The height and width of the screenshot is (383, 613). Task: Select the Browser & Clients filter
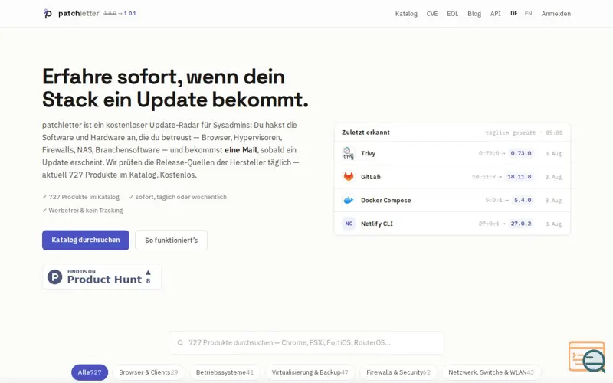pyautogui.click(x=148, y=372)
